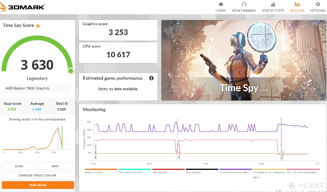Viewport: 327px width, 192px height.
Task: Toggle the CPU Temperature legend swatch
Action: click(135, 169)
